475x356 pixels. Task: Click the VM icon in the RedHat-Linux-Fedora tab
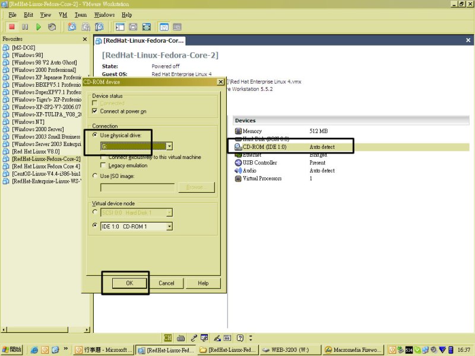tap(99, 41)
